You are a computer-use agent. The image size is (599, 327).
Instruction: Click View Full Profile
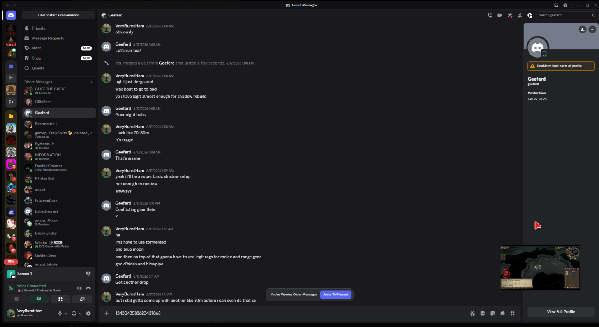[x=561, y=312]
